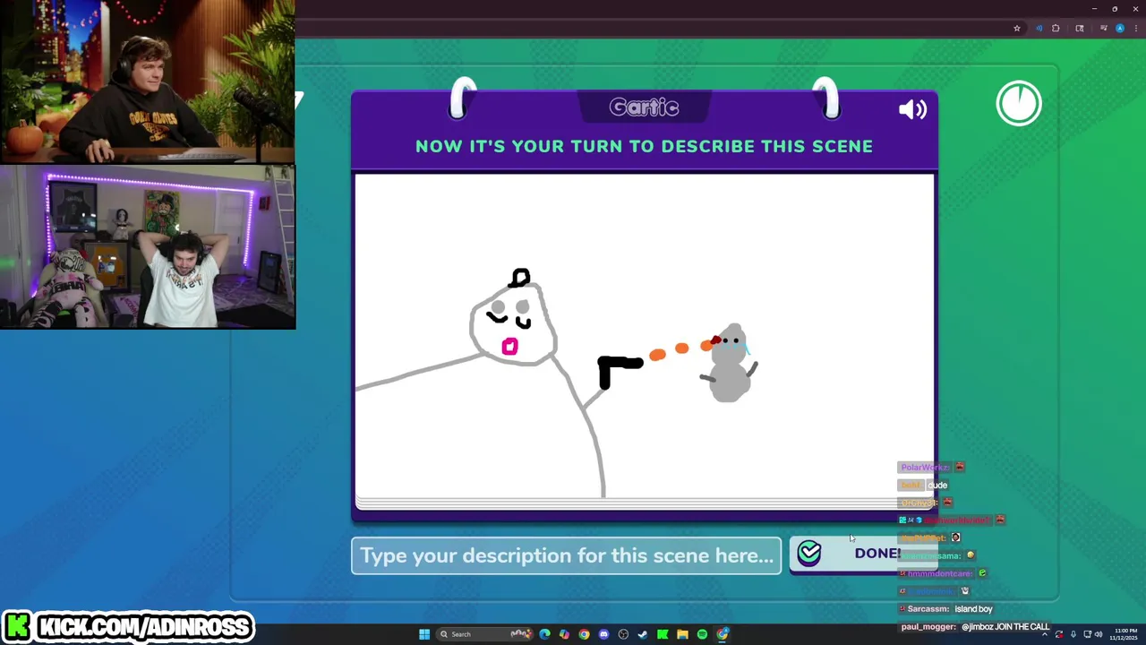Open Steam from the taskbar
1146x645 pixels.
pyautogui.click(x=643, y=634)
